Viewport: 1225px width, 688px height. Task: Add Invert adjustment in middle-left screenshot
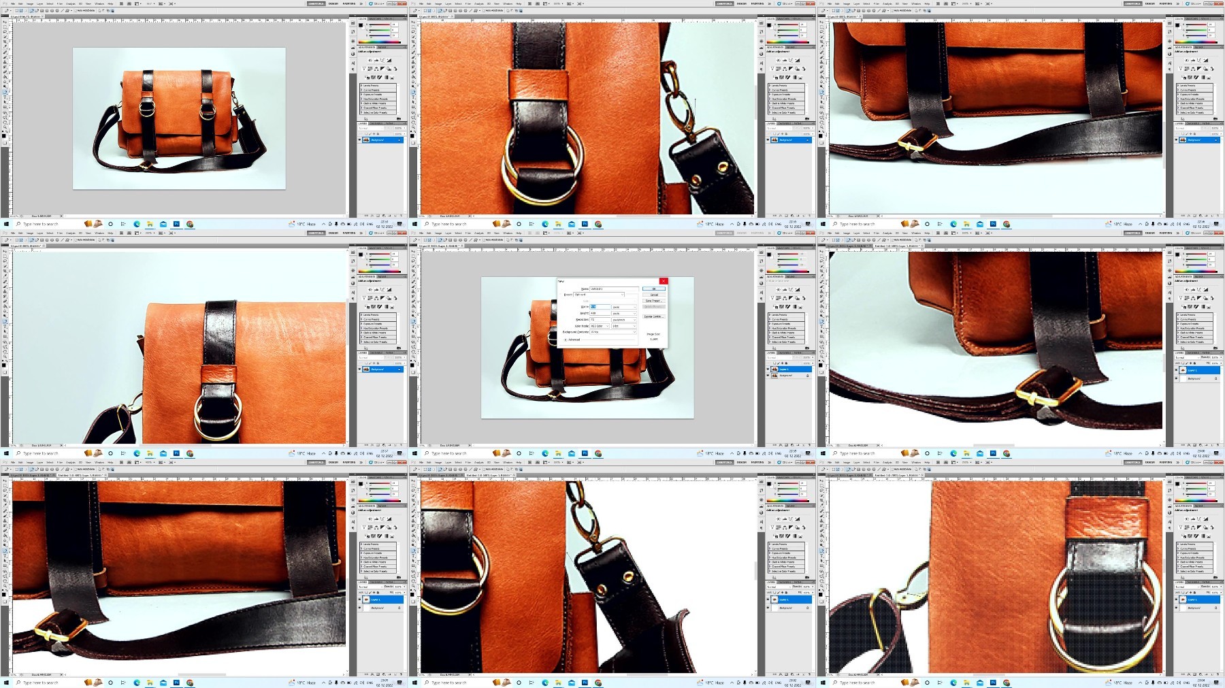pyautogui.click(x=367, y=306)
